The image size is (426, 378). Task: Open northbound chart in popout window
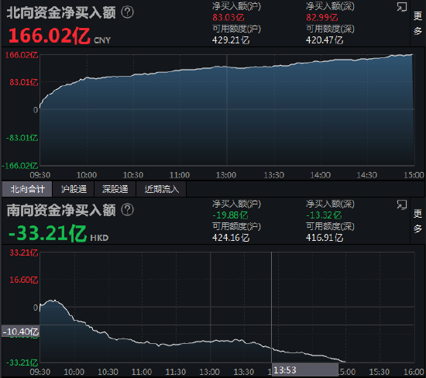click(x=401, y=7)
